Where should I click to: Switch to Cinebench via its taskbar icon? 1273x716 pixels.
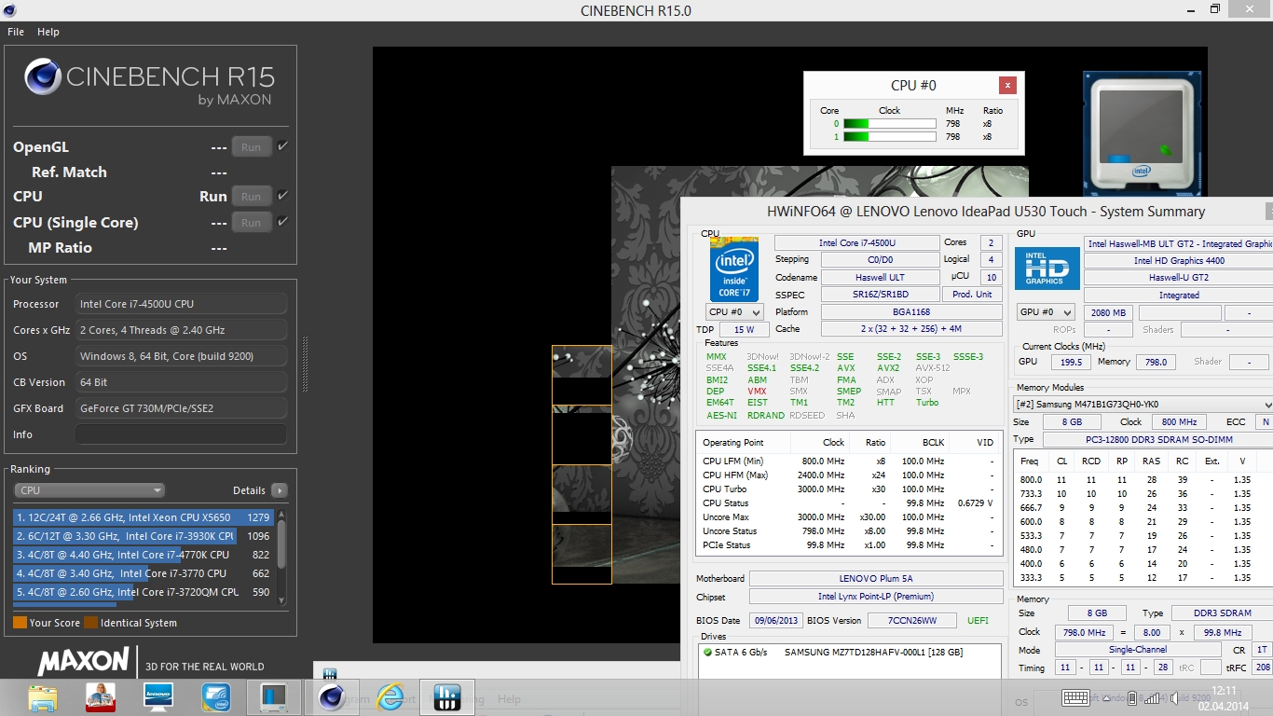[x=332, y=696]
